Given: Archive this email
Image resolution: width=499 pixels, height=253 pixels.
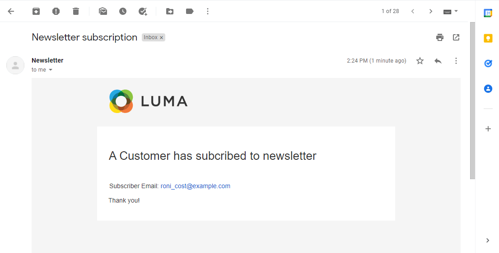Looking at the screenshot, I should coord(36,11).
